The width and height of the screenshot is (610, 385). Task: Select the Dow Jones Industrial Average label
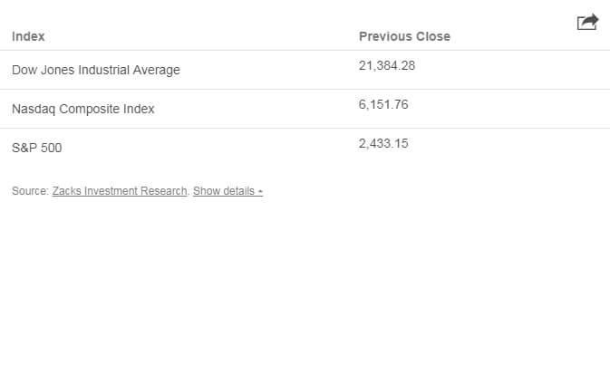96,70
